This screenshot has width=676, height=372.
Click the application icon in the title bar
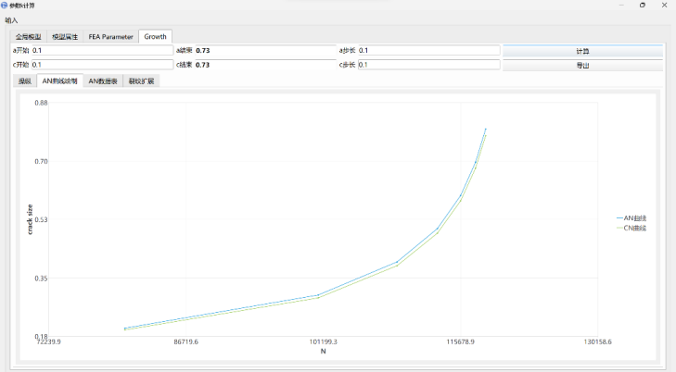[x=5, y=6]
